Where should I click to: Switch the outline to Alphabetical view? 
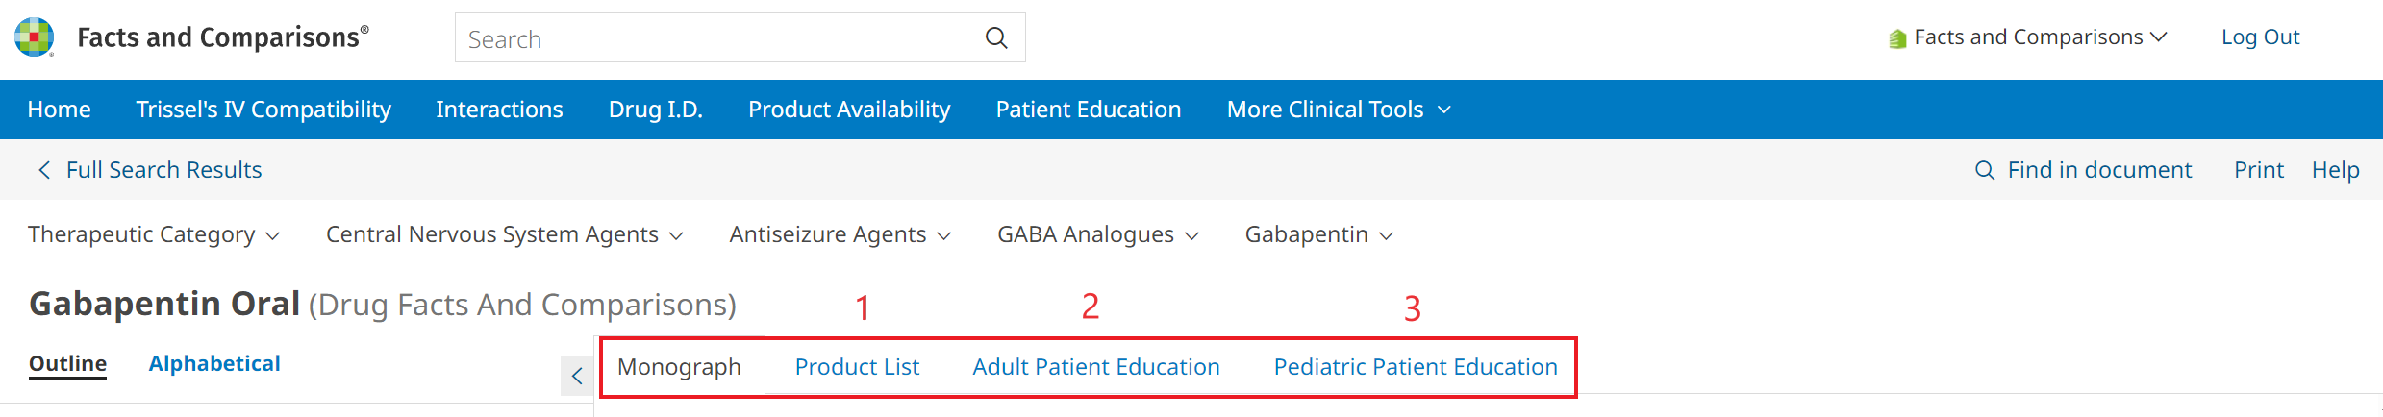coord(214,363)
